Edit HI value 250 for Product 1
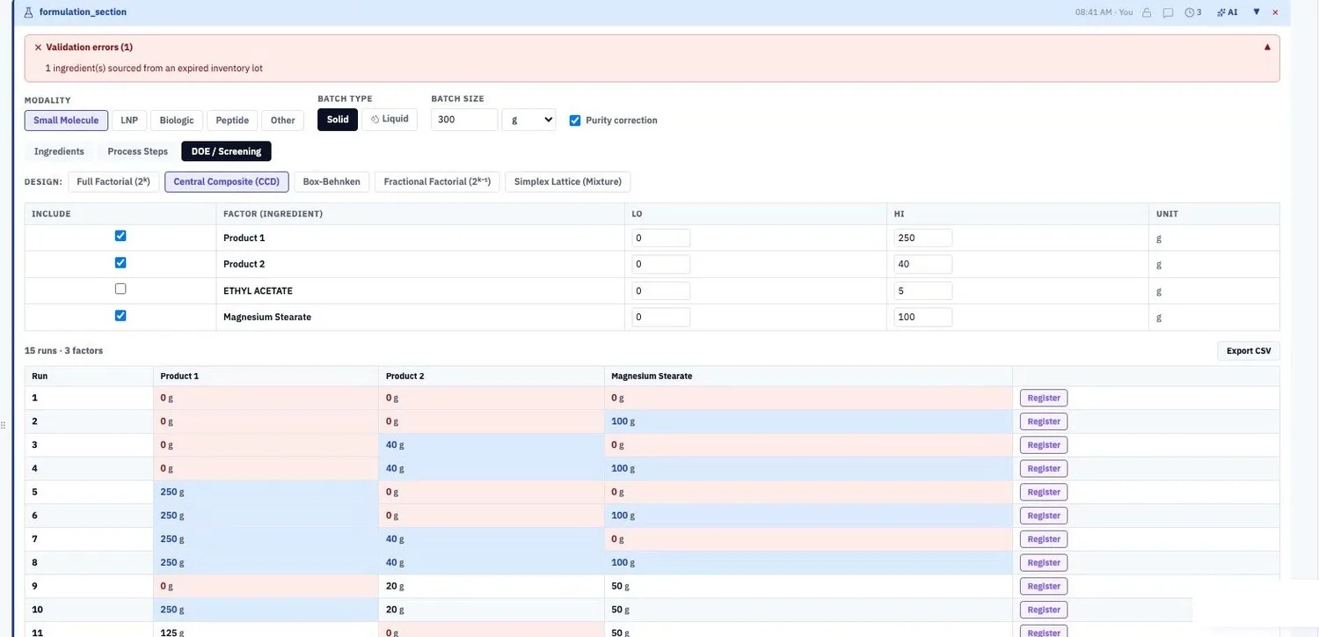This screenshot has width=1319, height=637. tap(923, 238)
